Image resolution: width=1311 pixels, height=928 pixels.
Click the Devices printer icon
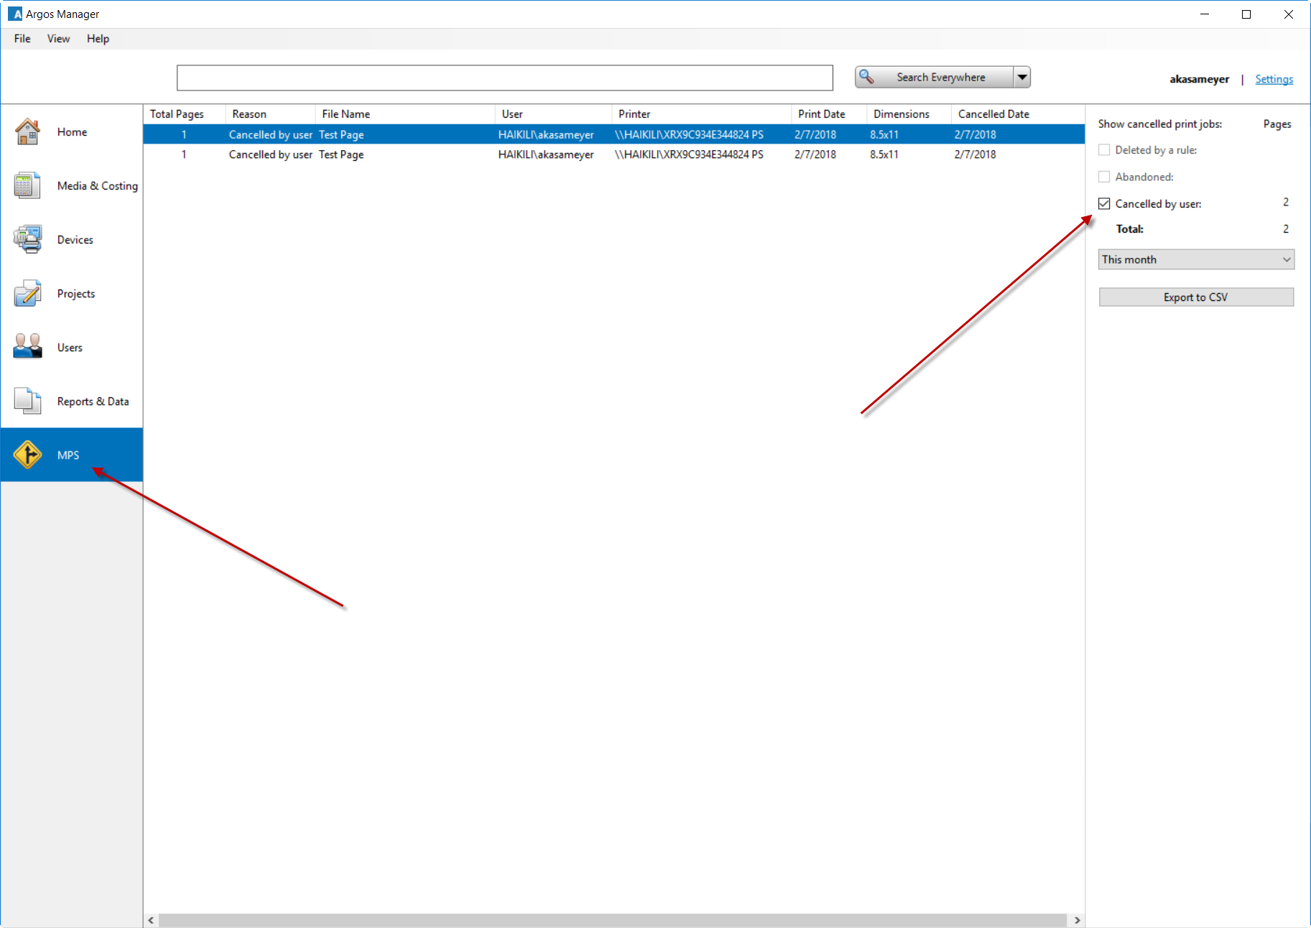tap(27, 240)
